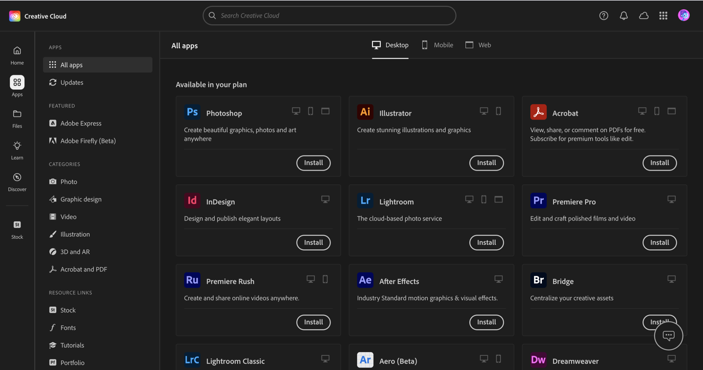Image resolution: width=703 pixels, height=370 pixels.
Task: Open Discover in the left sidebar
Action: tap(17, 182)
